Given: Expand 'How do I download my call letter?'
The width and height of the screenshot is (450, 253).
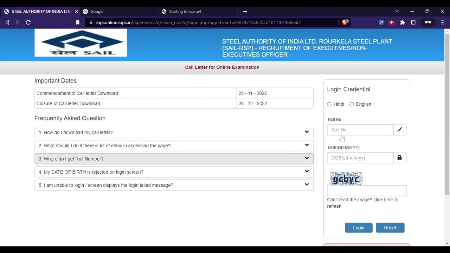Looking at the screenshot, I should tap(174, 132).
